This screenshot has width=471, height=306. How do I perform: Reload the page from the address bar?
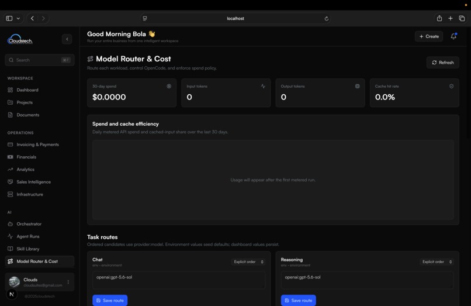click(x=327, y=19)
